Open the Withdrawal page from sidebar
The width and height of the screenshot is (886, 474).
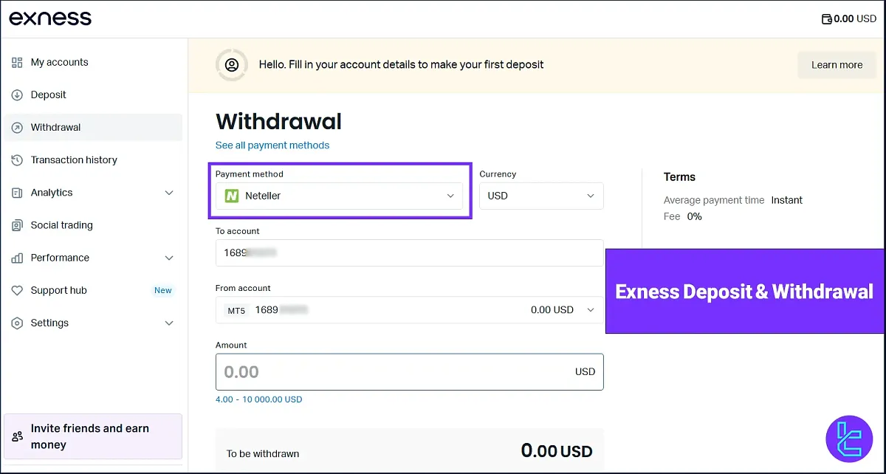(x=55, y=127)
